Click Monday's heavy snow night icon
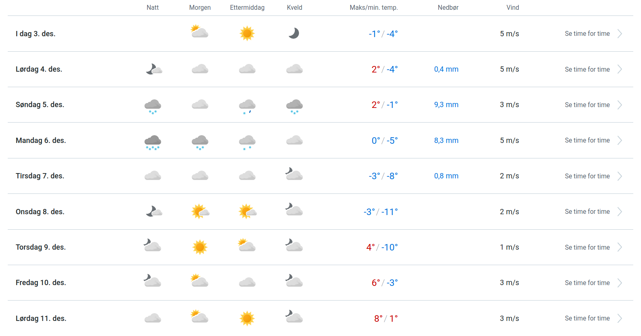Viewport: 641px width, 336px height. coord(153,142)
